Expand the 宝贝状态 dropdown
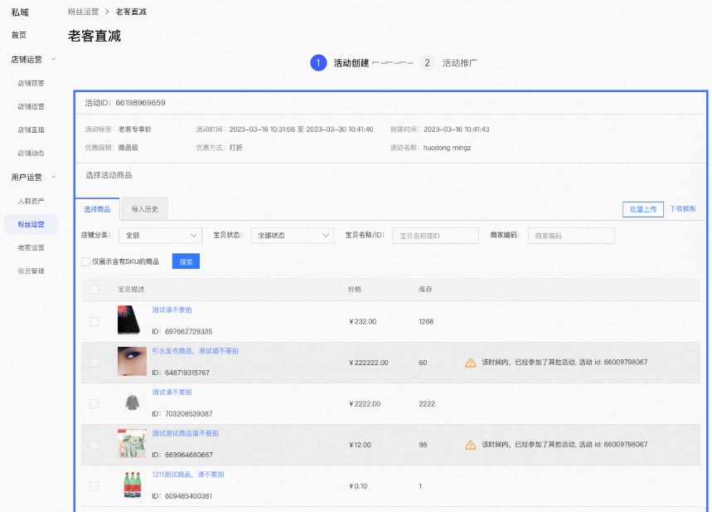Image resolution: width=712 pixels, height=512 pixels. pos(291,236)
